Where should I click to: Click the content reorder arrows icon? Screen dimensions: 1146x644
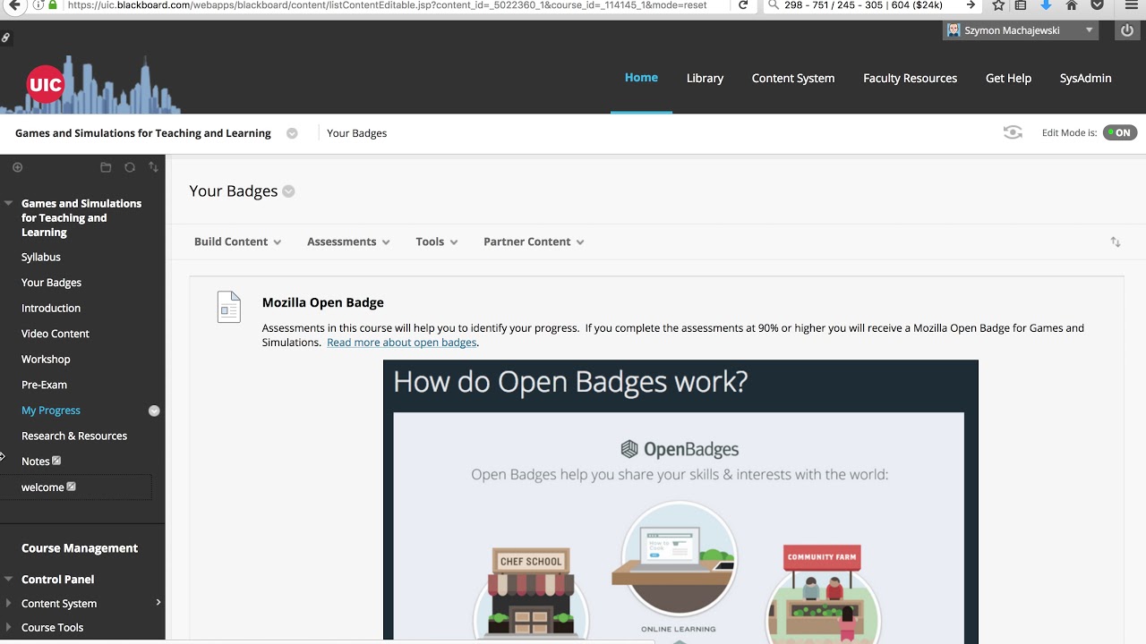[x=1116, y=241]
